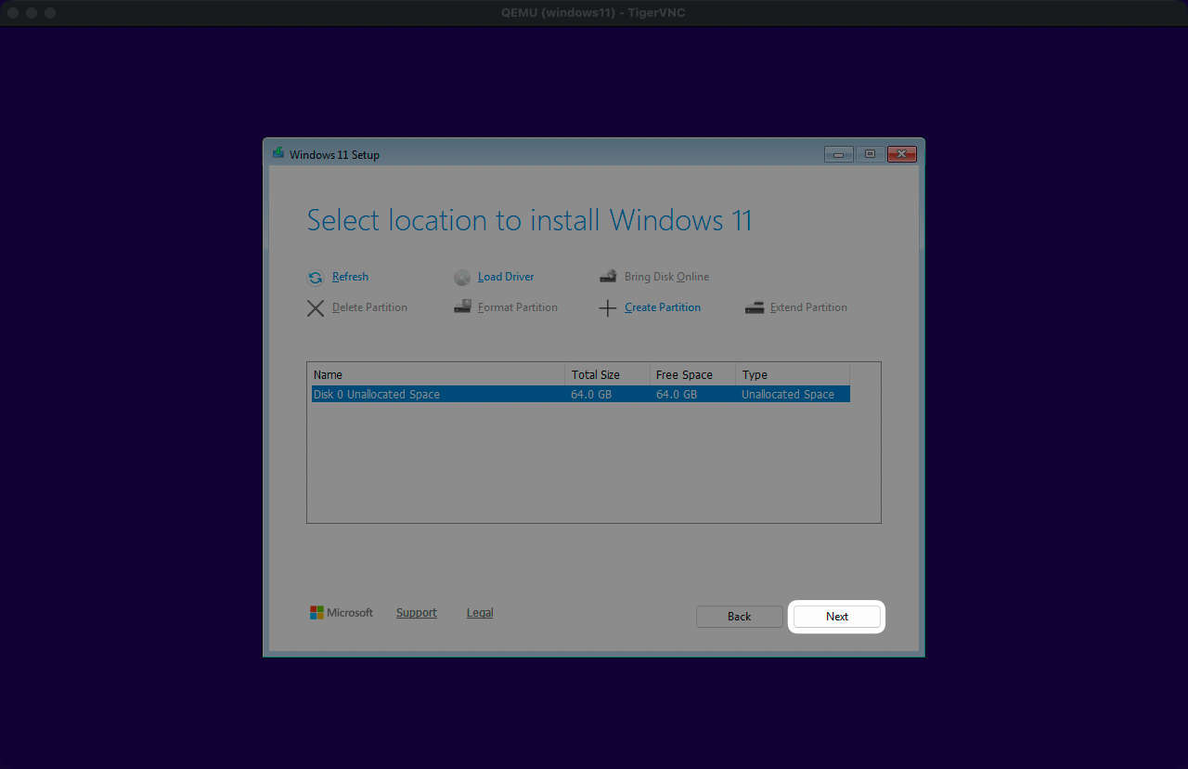Screen dimensions: 1188x769
Task: Select Disk 0 Unallocated Space row
Action: [x=436, y=395]
